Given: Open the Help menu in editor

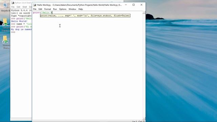Looking at the screenshot, I should click(x=81, y=9).
